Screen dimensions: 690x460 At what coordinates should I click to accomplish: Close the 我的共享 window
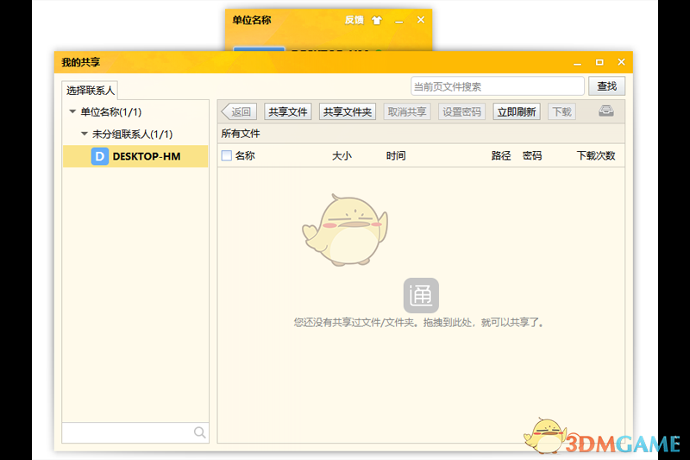point(621,62)
